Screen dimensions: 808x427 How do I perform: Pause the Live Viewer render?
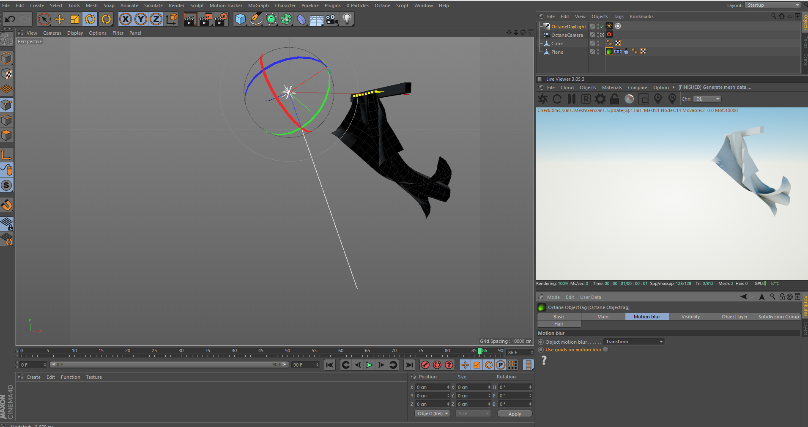click(x=572, y=99)
